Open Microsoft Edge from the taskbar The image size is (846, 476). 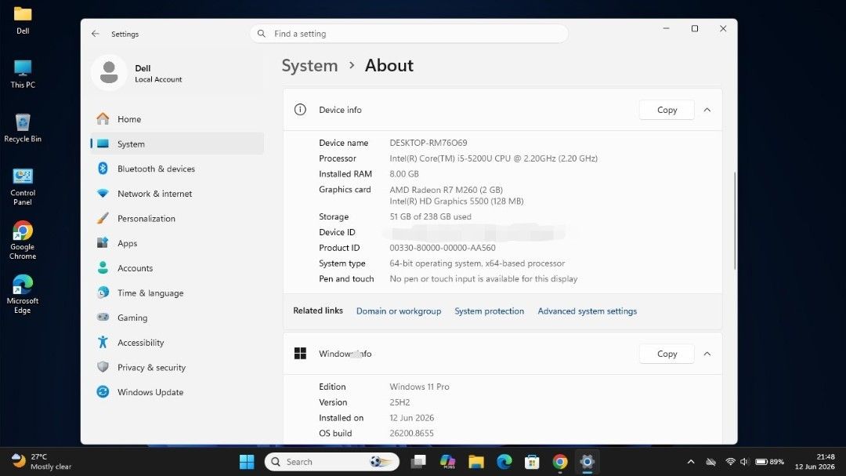(x=504, y=461)
